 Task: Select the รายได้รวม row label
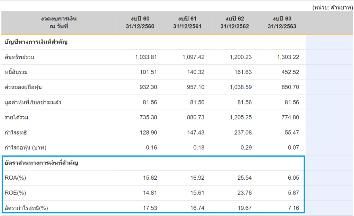pos(17,117)
